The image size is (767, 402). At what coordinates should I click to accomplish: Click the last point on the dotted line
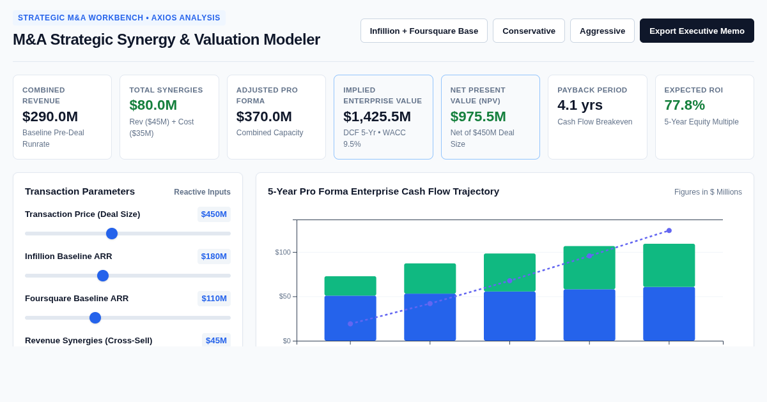pyautogui.click(x=669, y=230)
